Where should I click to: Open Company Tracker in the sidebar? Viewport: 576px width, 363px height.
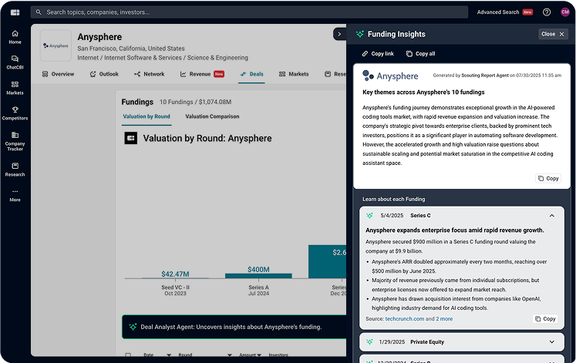[x=15, y=140]
